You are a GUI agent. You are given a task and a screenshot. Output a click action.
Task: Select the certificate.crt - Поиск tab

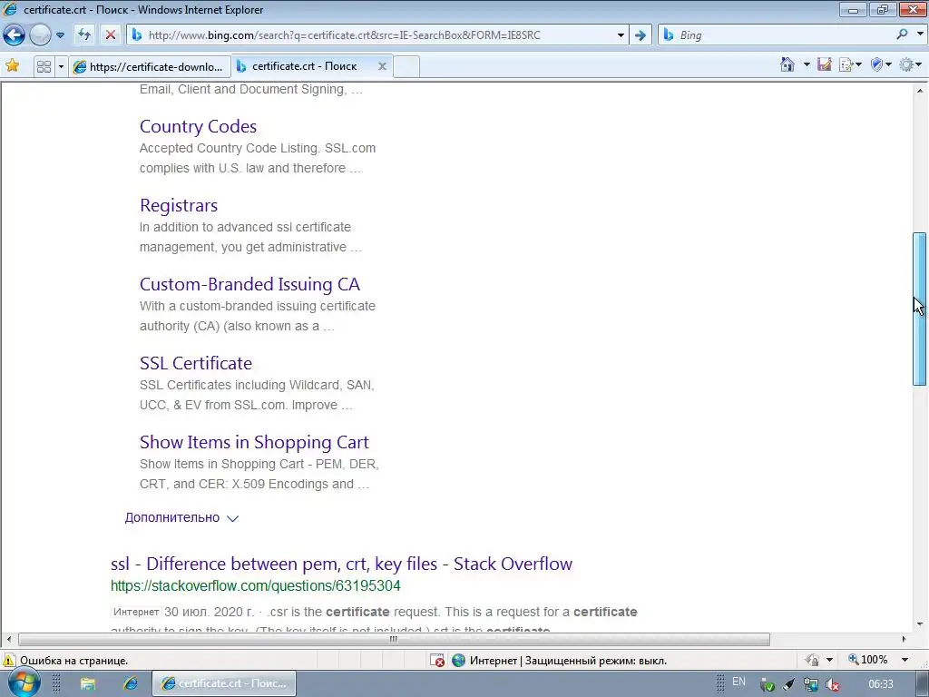pyautogui.click(x=305, y=66)
